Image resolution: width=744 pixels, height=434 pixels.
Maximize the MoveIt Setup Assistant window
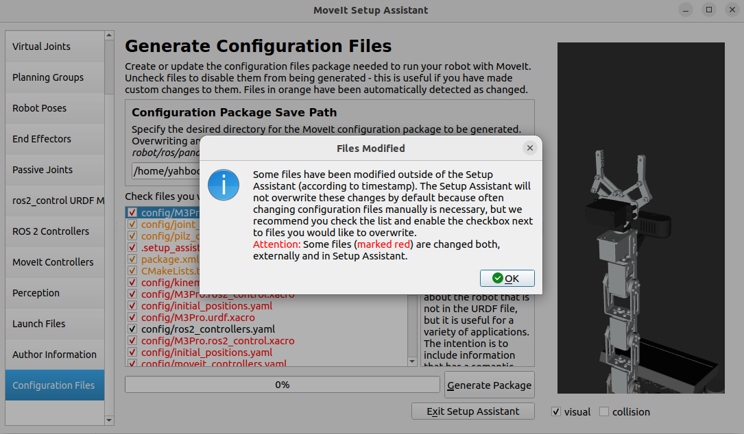(709, 10)
